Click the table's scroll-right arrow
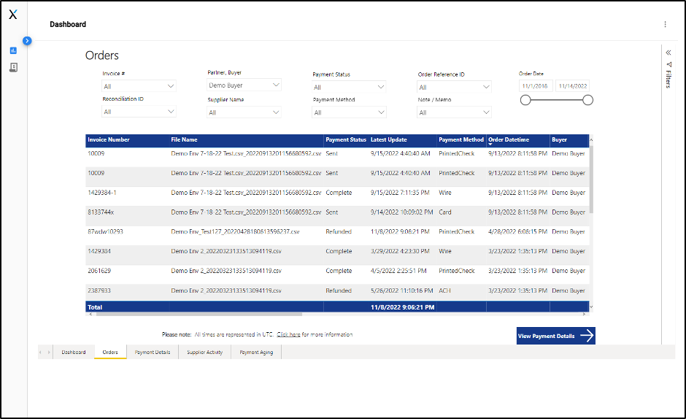The height and width of the screenshot is (419, 686). tap(584, 314)
